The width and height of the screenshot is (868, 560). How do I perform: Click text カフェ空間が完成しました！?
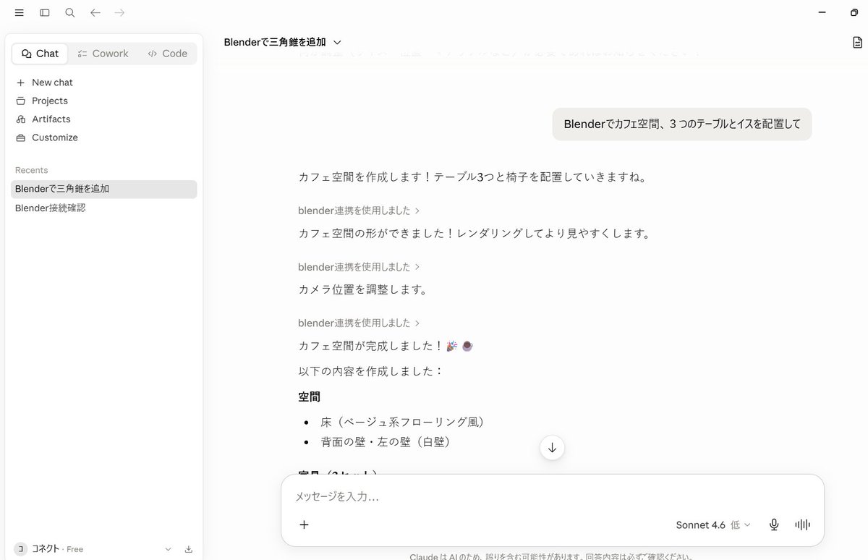tap(370, 346)
